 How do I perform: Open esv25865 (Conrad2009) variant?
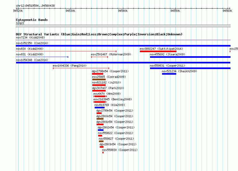pyautogui.click(x=109, y=77)
